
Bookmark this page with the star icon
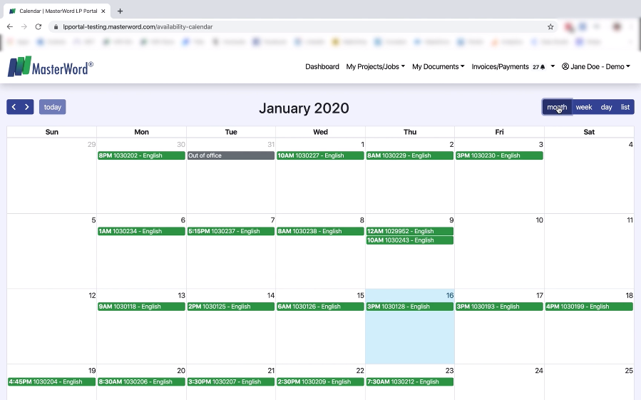coord(550,27)
